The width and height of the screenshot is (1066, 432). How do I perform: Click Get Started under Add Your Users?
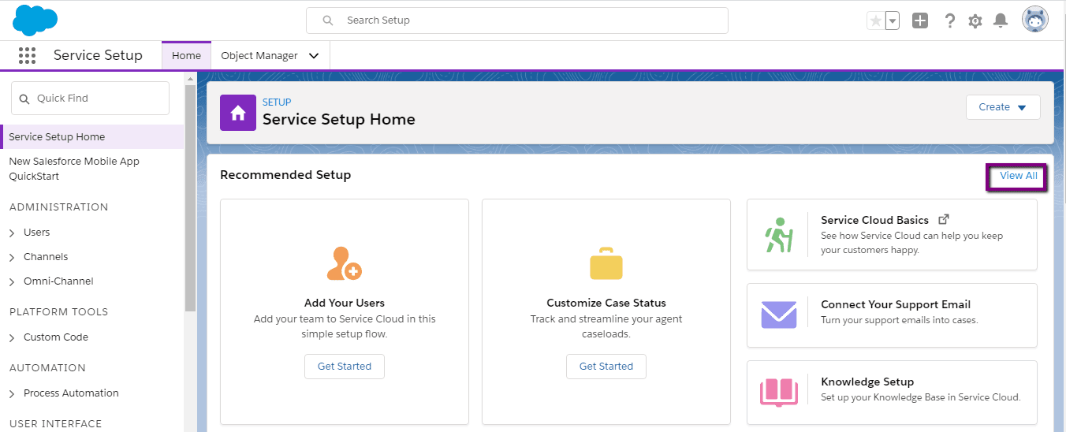345,367
